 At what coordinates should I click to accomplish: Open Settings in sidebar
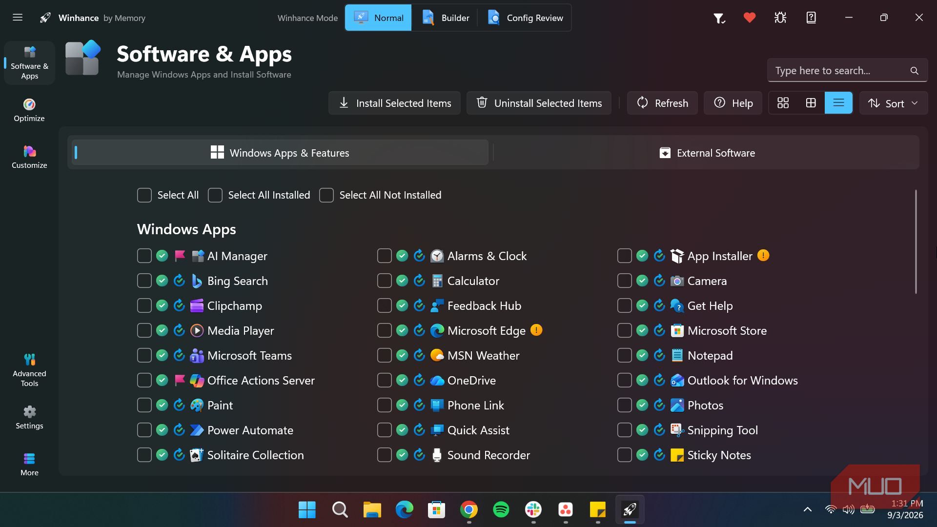pyautogui.click(x=29, y=418)
